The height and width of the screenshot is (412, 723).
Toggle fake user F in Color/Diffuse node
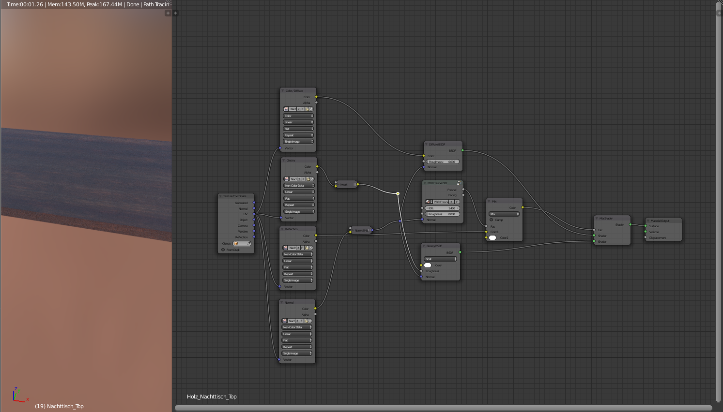(303, 109)
